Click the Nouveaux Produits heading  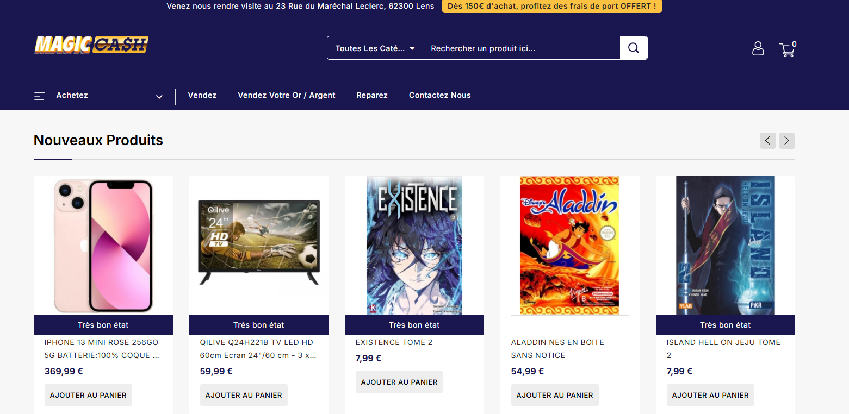pos(98,140)
